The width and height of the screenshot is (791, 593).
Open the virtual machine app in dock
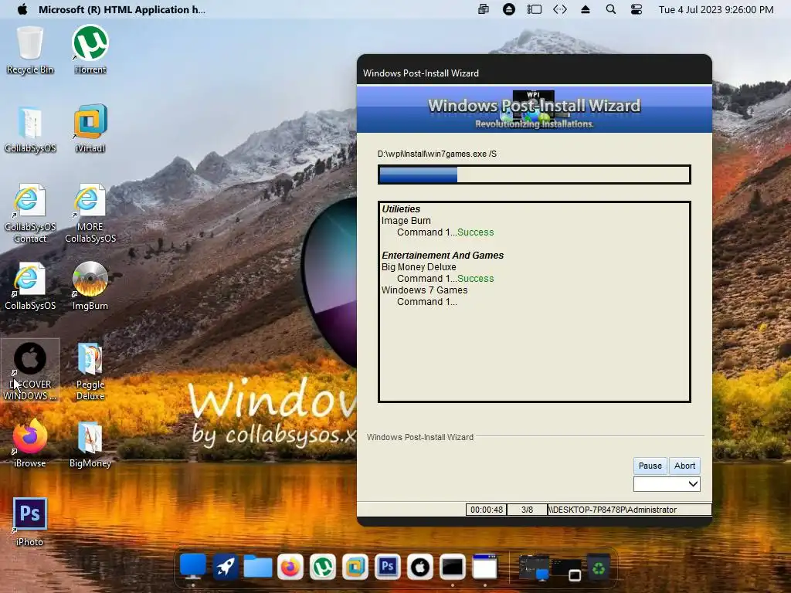(355, 568)
